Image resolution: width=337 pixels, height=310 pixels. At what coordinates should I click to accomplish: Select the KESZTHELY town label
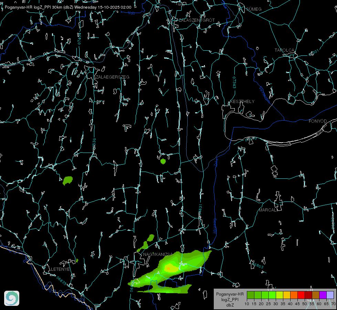[242, 101]
